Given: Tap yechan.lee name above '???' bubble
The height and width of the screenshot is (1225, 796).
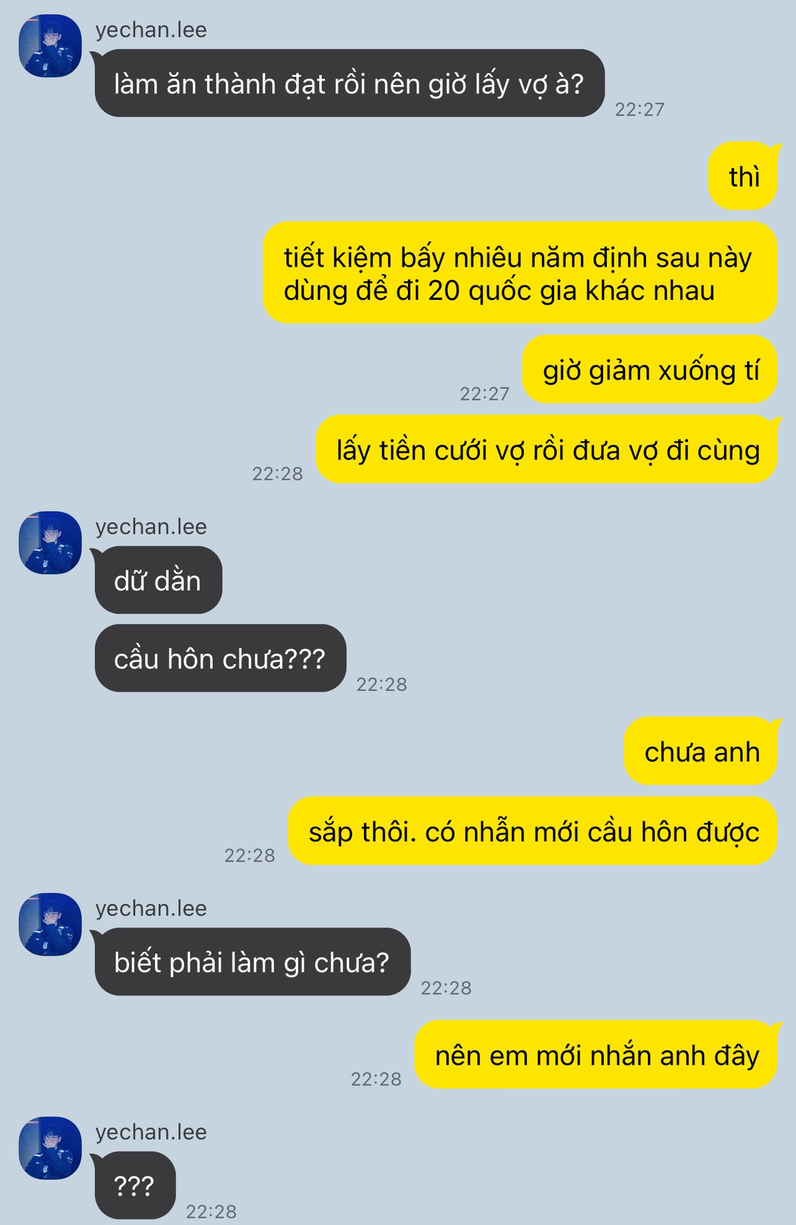Looking at the screenshot, I should pyautogui.click(x=151, y=1132).
